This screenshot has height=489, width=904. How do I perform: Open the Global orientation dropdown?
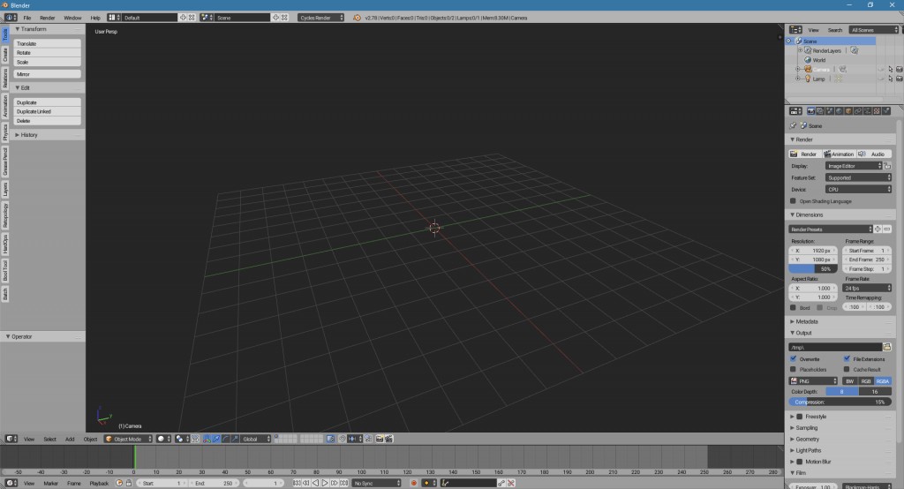coord(255,439)
